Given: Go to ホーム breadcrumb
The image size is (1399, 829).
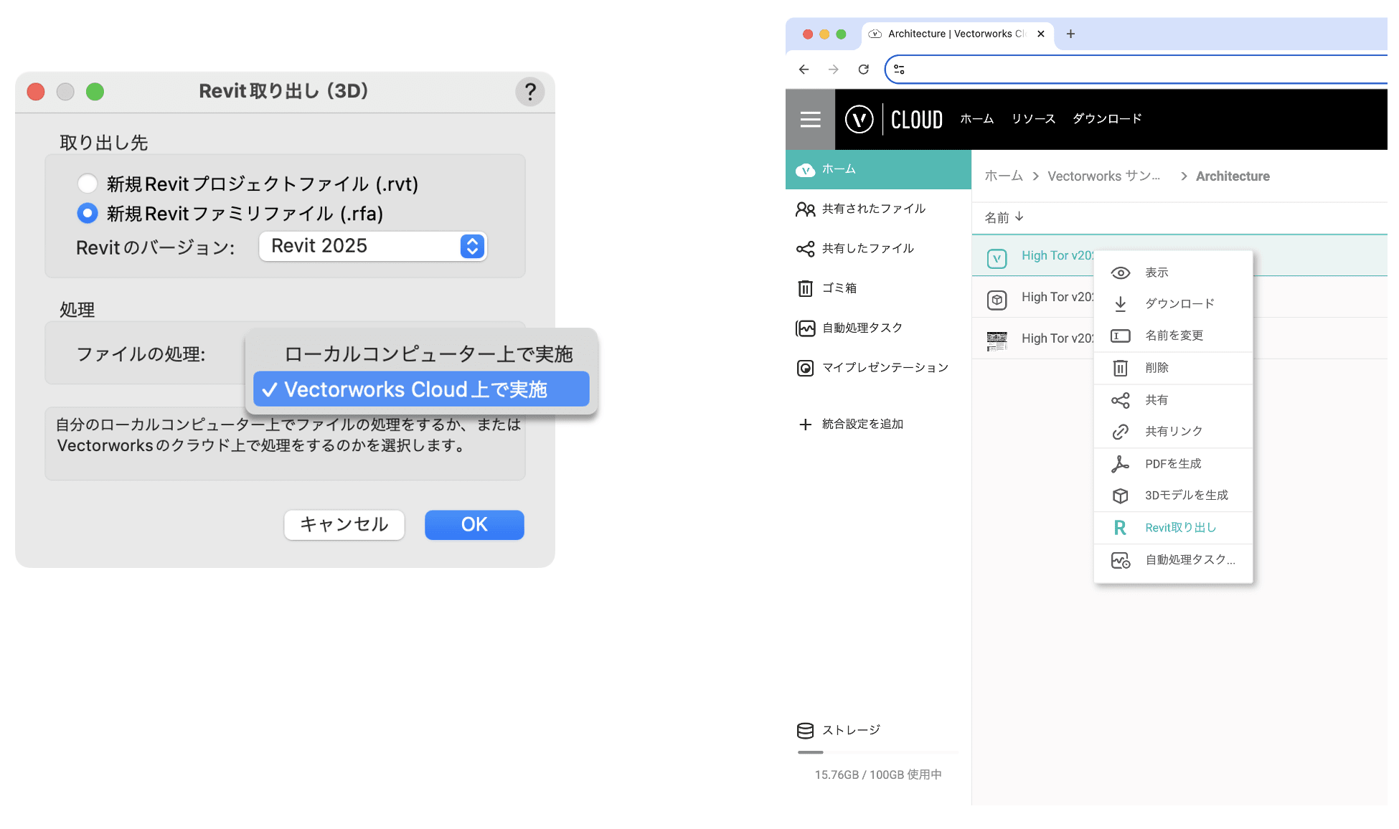Looking at the screenshot, I should (x=1004, y=176).
